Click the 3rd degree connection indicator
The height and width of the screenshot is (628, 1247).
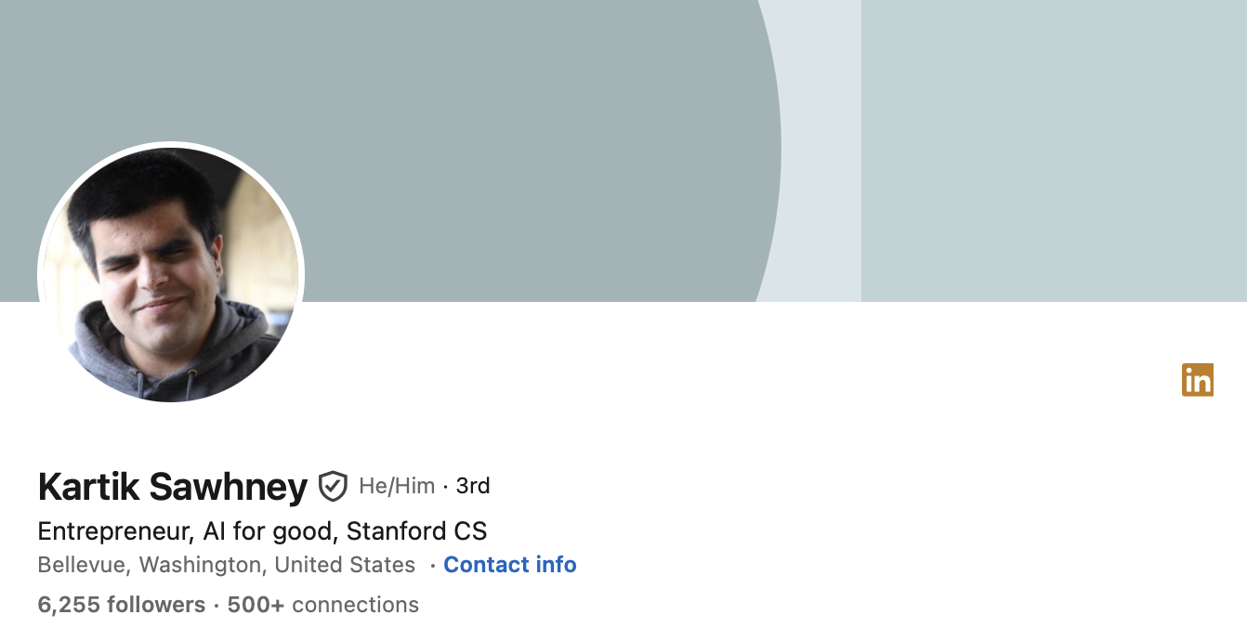click(473, 486)
